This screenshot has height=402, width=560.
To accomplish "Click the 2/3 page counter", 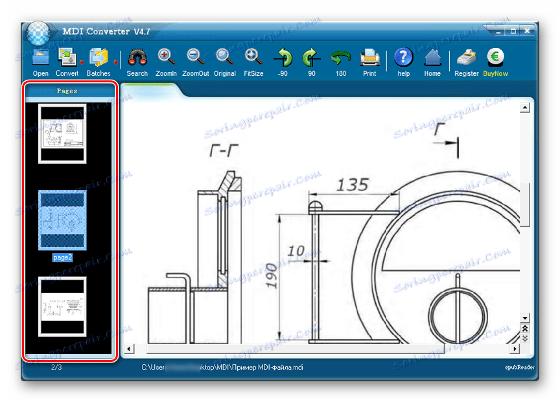I will (x=56, y=367).
